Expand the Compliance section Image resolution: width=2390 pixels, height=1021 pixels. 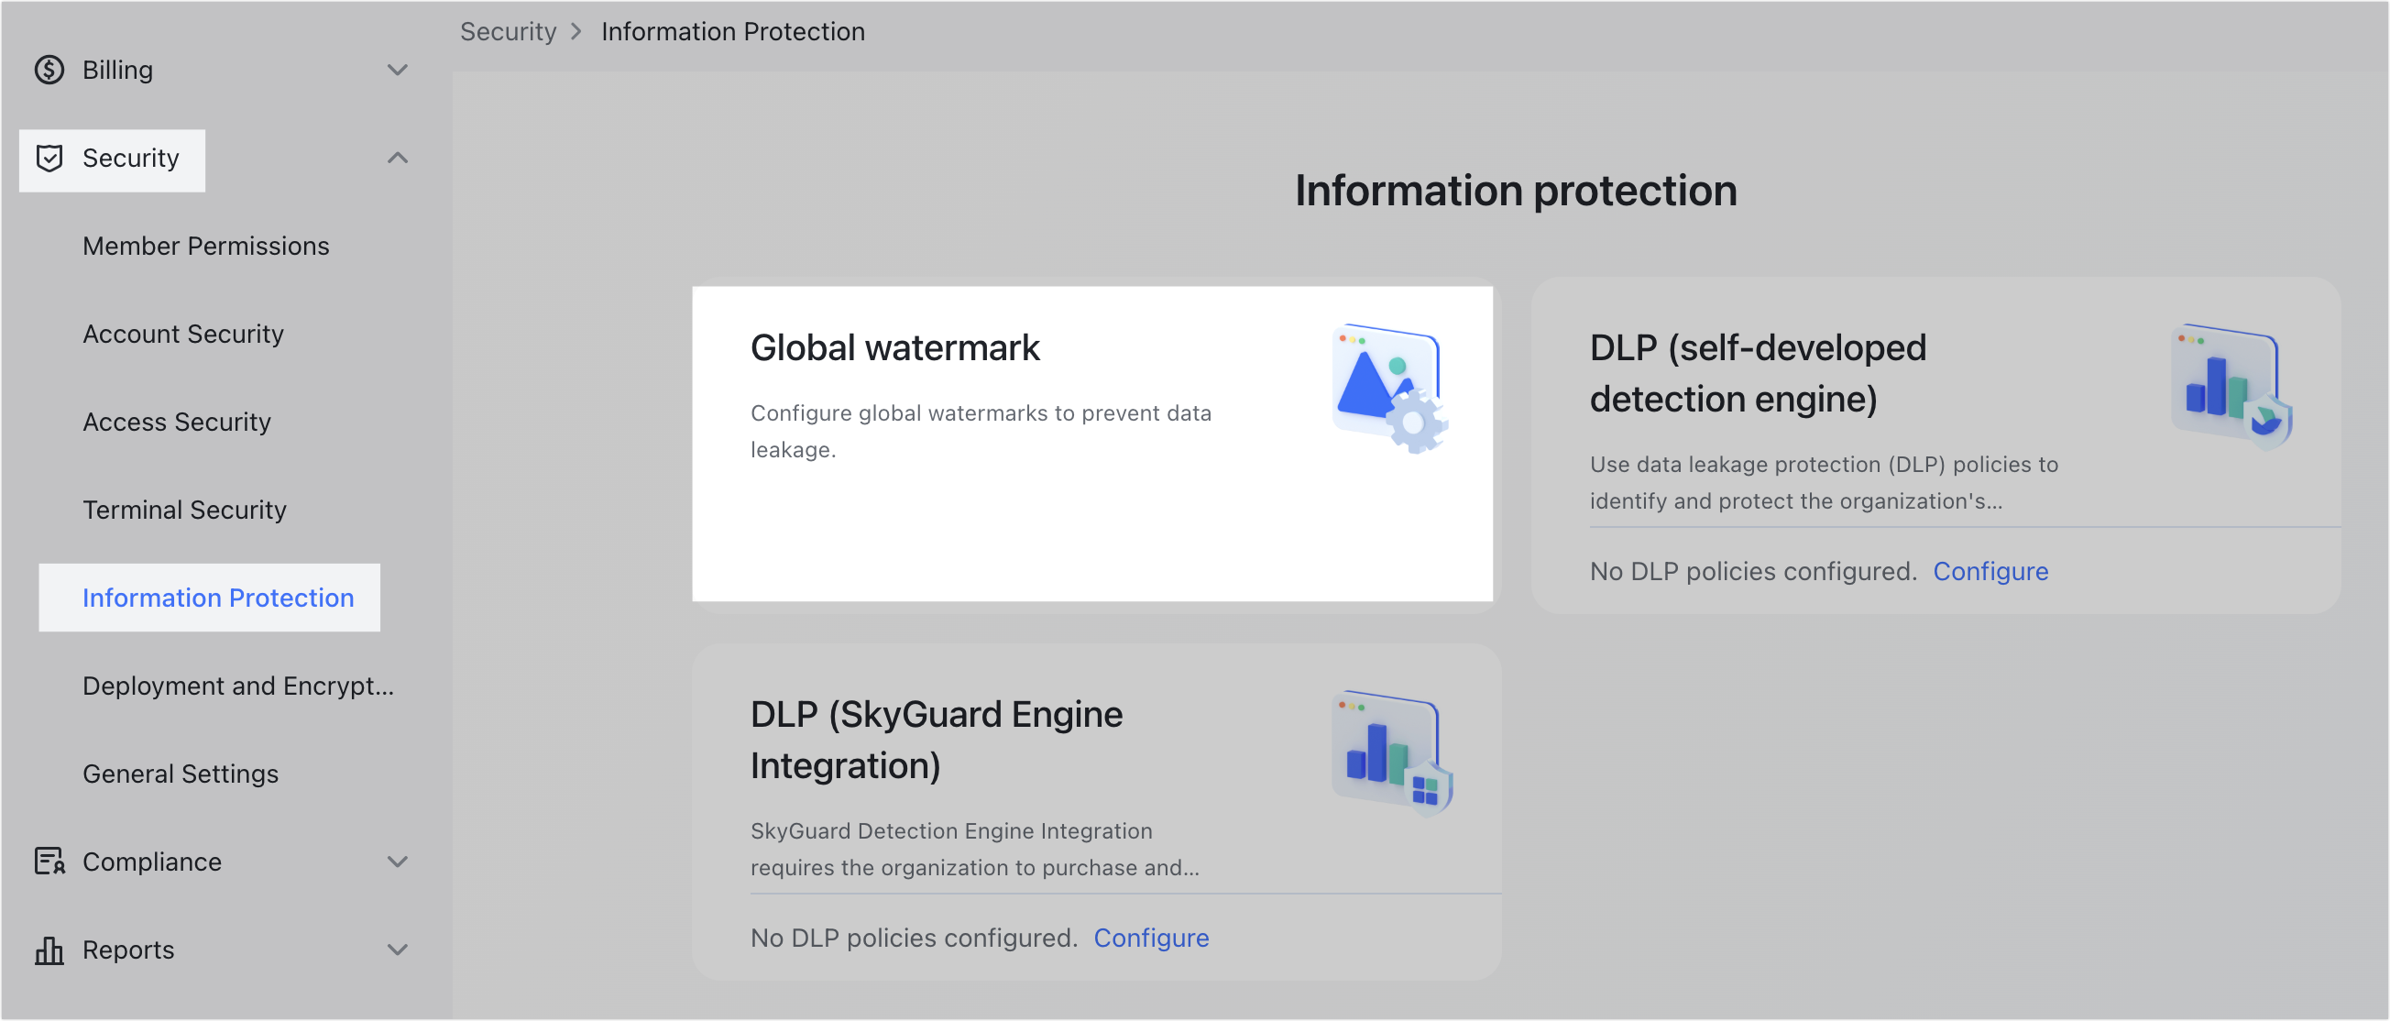click(399, 862)
